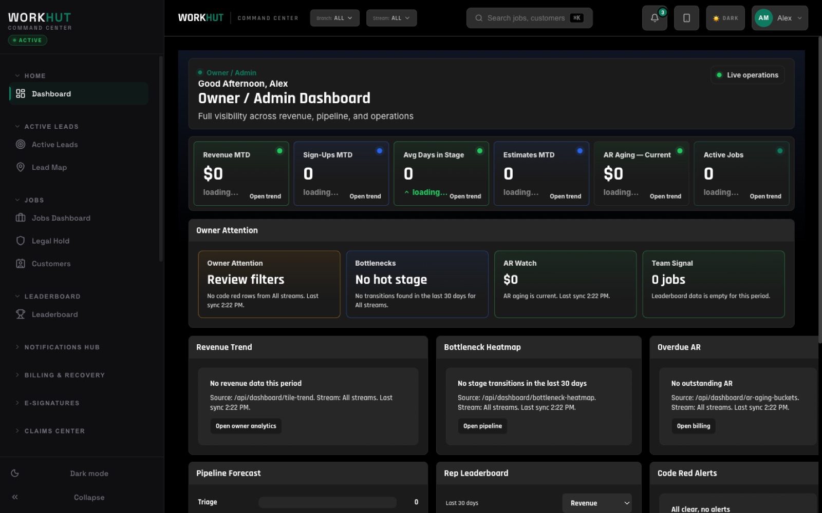The height and width of the screenshot is (513, 822).
Task: Click Open owner analytics button
Action: point(246,426)
